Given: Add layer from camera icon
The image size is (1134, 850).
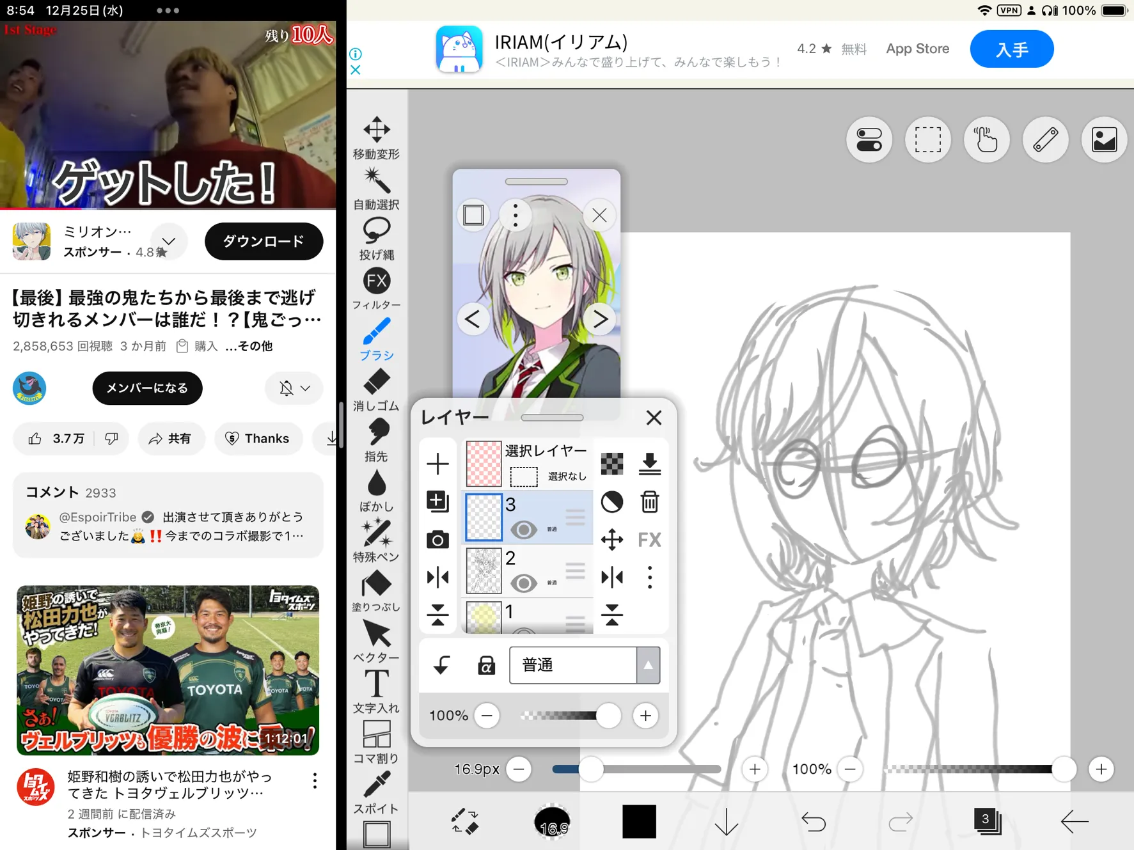Looking at the screenshot, I should click(437, 540).
